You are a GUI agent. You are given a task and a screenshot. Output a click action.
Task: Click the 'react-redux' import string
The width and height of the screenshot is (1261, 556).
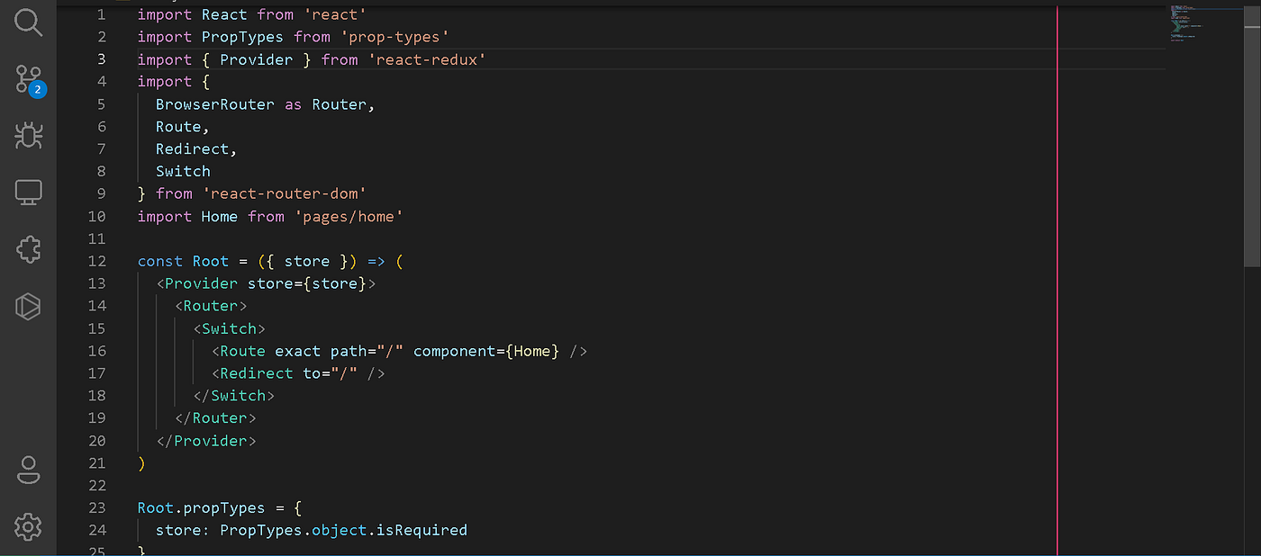[427, 59]
